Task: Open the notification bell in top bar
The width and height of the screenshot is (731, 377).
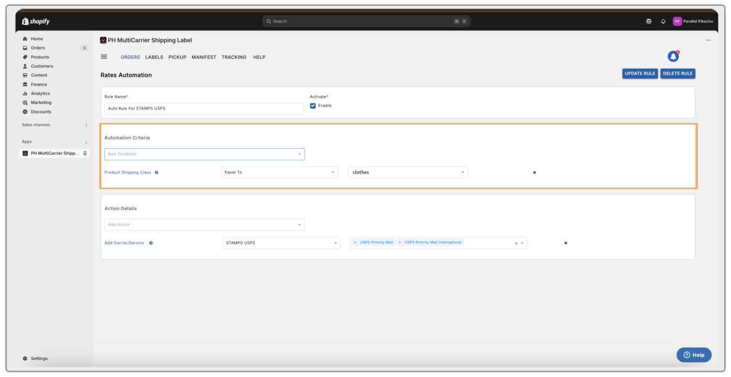Action: [x=663, y=21]
